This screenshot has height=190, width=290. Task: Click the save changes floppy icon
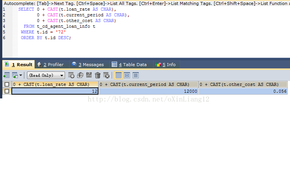click(x=89, y=75)
